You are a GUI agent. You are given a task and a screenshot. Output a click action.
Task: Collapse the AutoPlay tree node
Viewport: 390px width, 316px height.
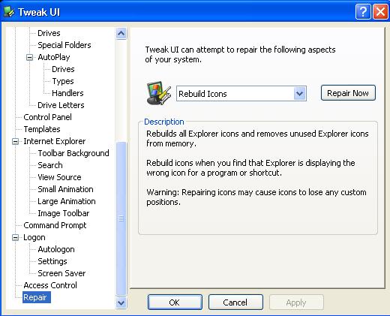pos(29,57)
